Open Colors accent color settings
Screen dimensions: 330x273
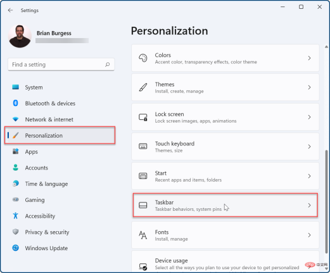[225, 58]
